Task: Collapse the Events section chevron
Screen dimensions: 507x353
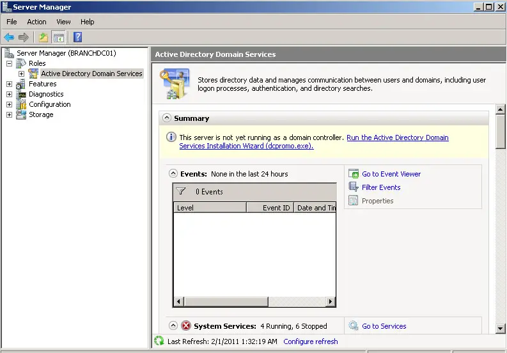Action: pos(173,174)
